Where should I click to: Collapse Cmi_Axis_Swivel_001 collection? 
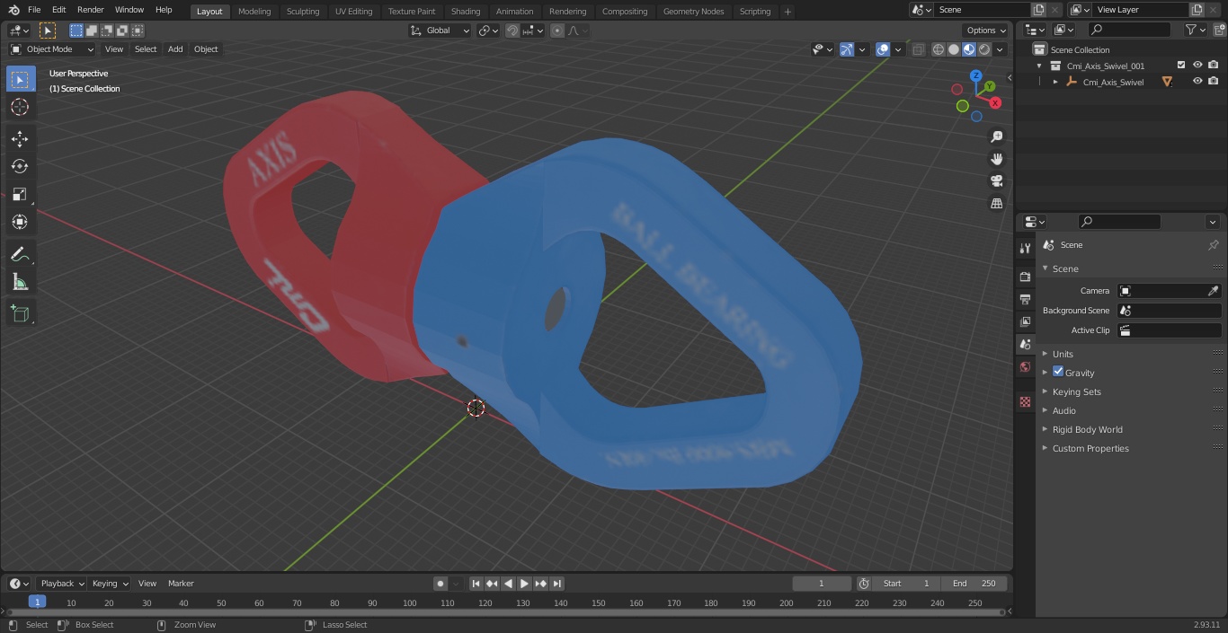[1039, 66]
